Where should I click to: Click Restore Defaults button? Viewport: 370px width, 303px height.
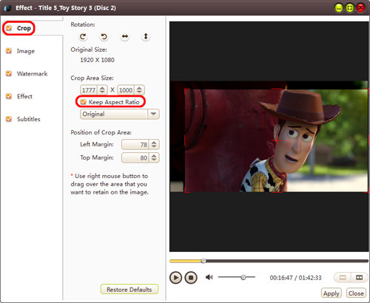[129, 289]
